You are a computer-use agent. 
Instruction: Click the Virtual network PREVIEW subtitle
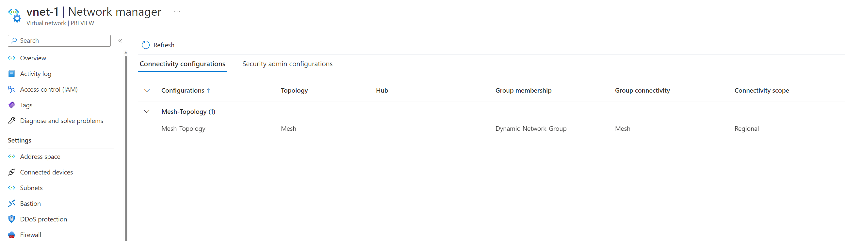point(60,23)
